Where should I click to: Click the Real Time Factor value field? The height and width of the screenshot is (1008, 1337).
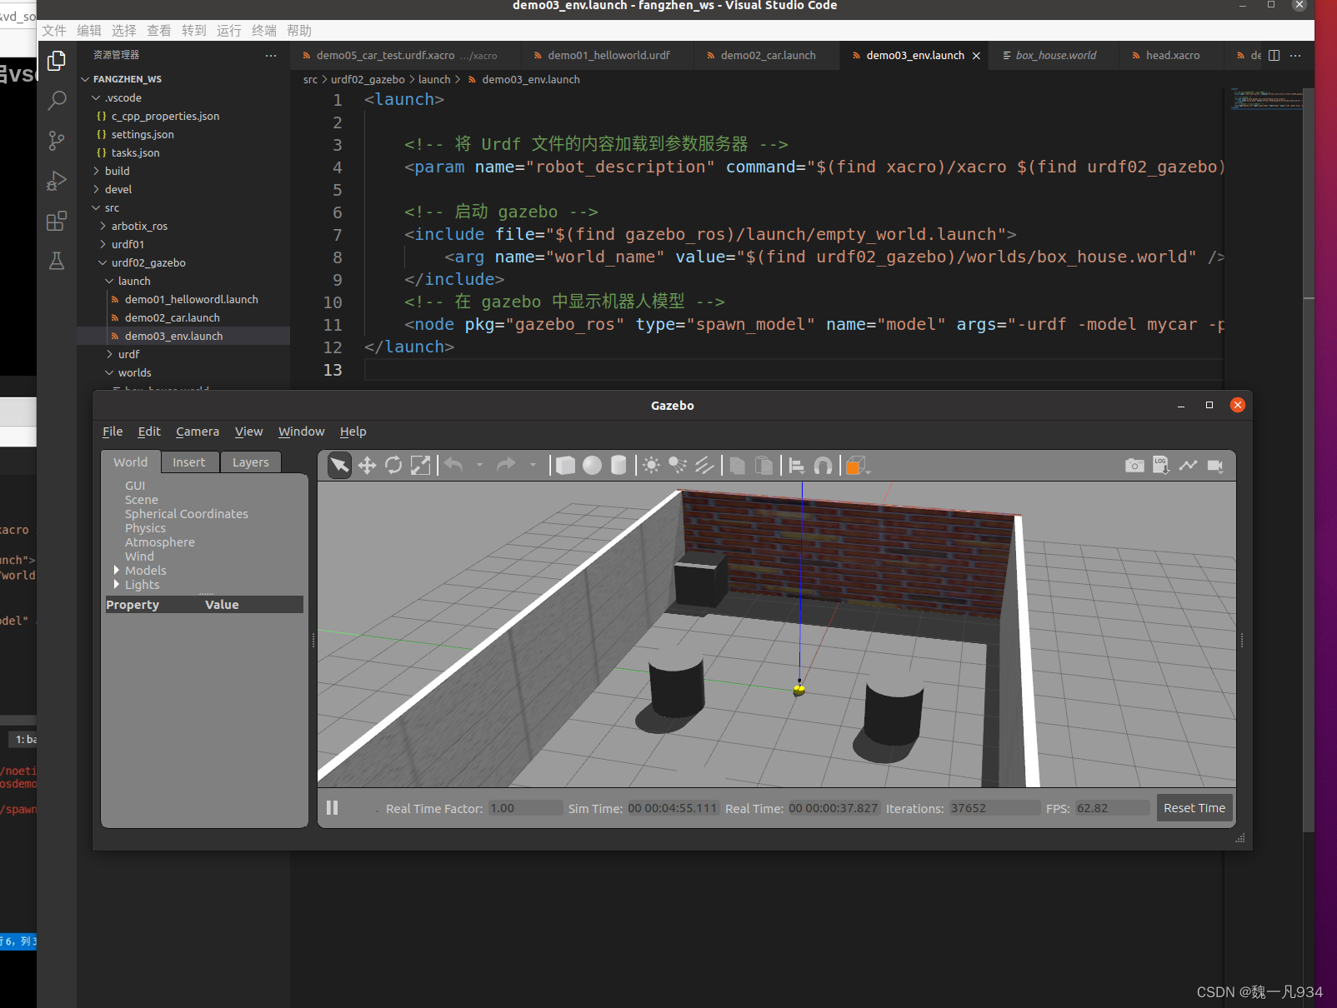[525, 808]
